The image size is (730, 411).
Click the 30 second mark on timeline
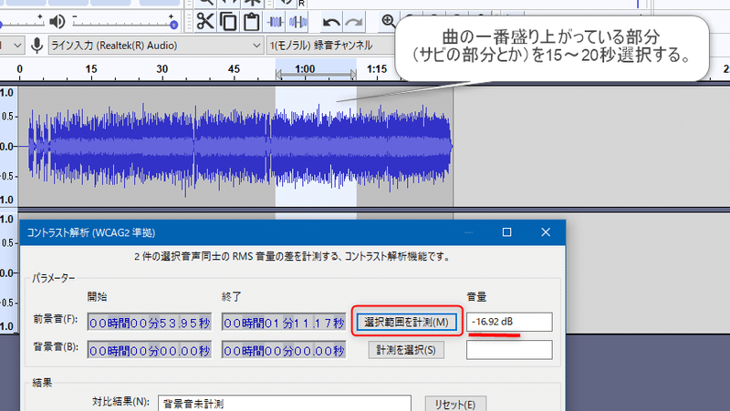coord(162,69)
